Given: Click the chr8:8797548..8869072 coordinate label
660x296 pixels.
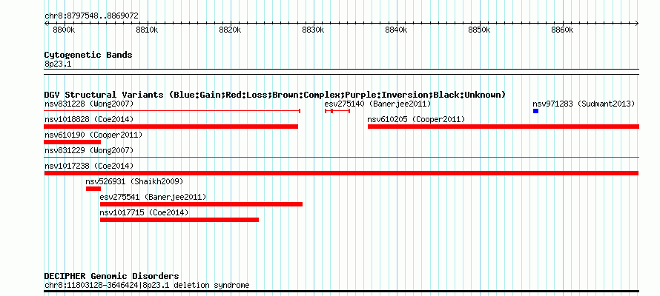Looking at the screenshot, I should [91, 16].
